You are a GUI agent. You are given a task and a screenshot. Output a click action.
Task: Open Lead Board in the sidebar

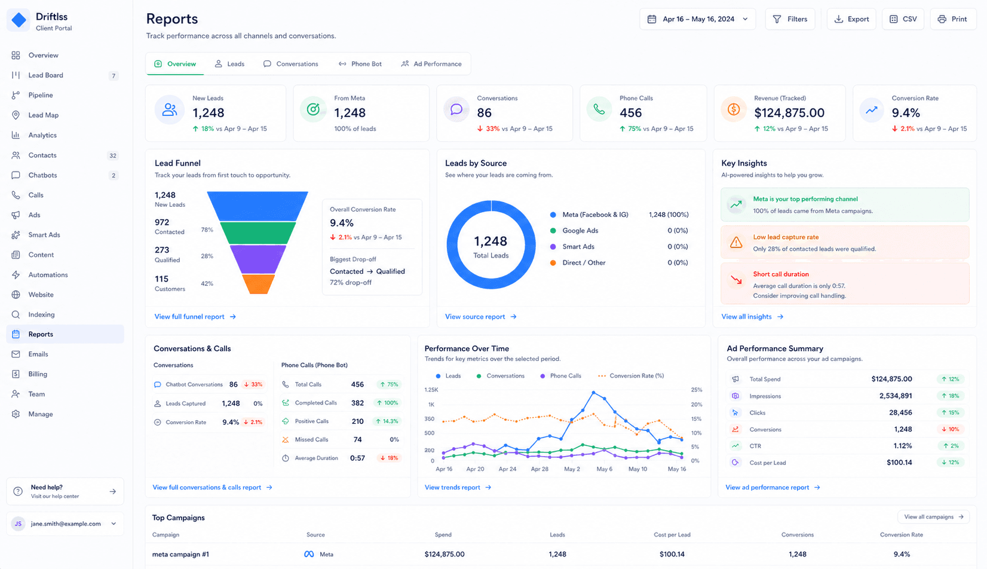pos(65,75)
